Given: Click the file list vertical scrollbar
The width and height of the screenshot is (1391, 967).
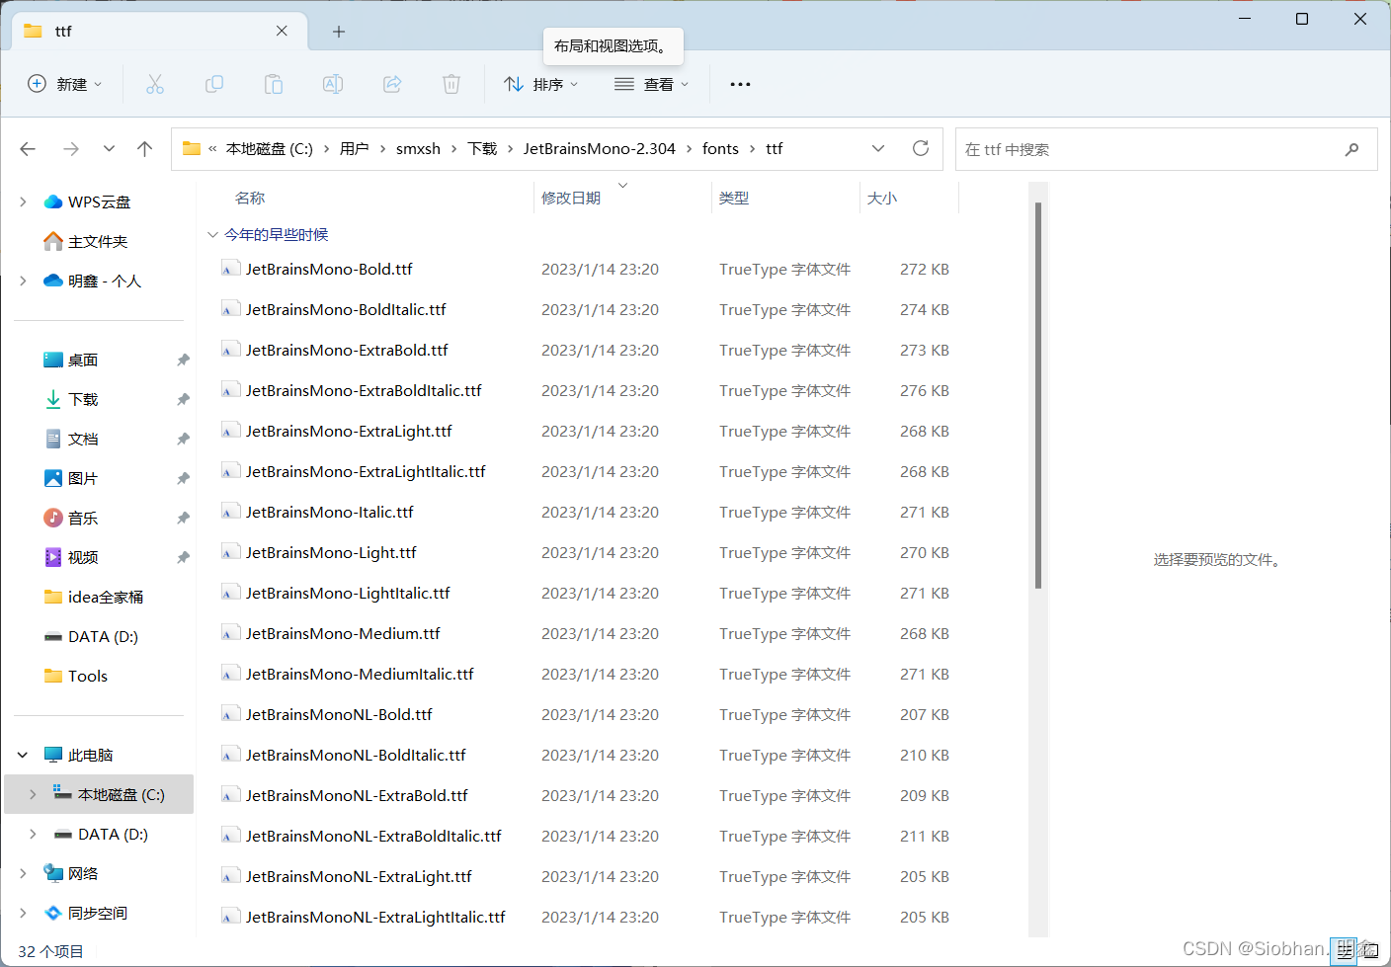Looking at the screenshot, I should tap(1038, 395).
